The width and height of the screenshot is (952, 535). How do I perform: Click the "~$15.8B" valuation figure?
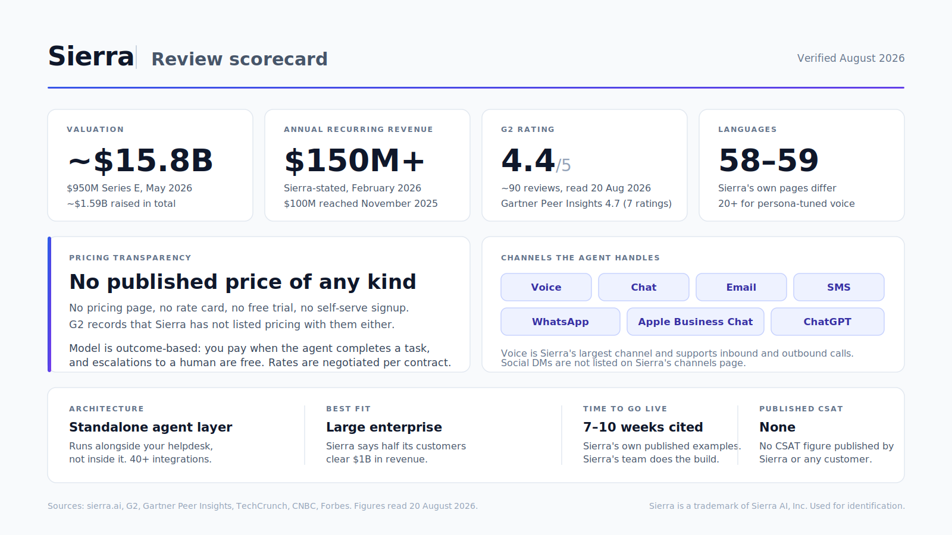140,160
